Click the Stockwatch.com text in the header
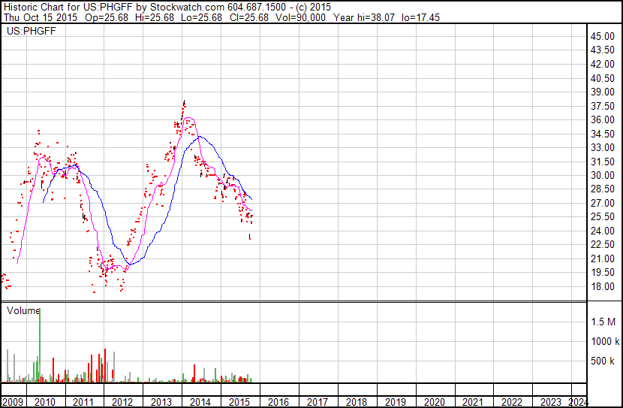 click(x=179, y=7)
